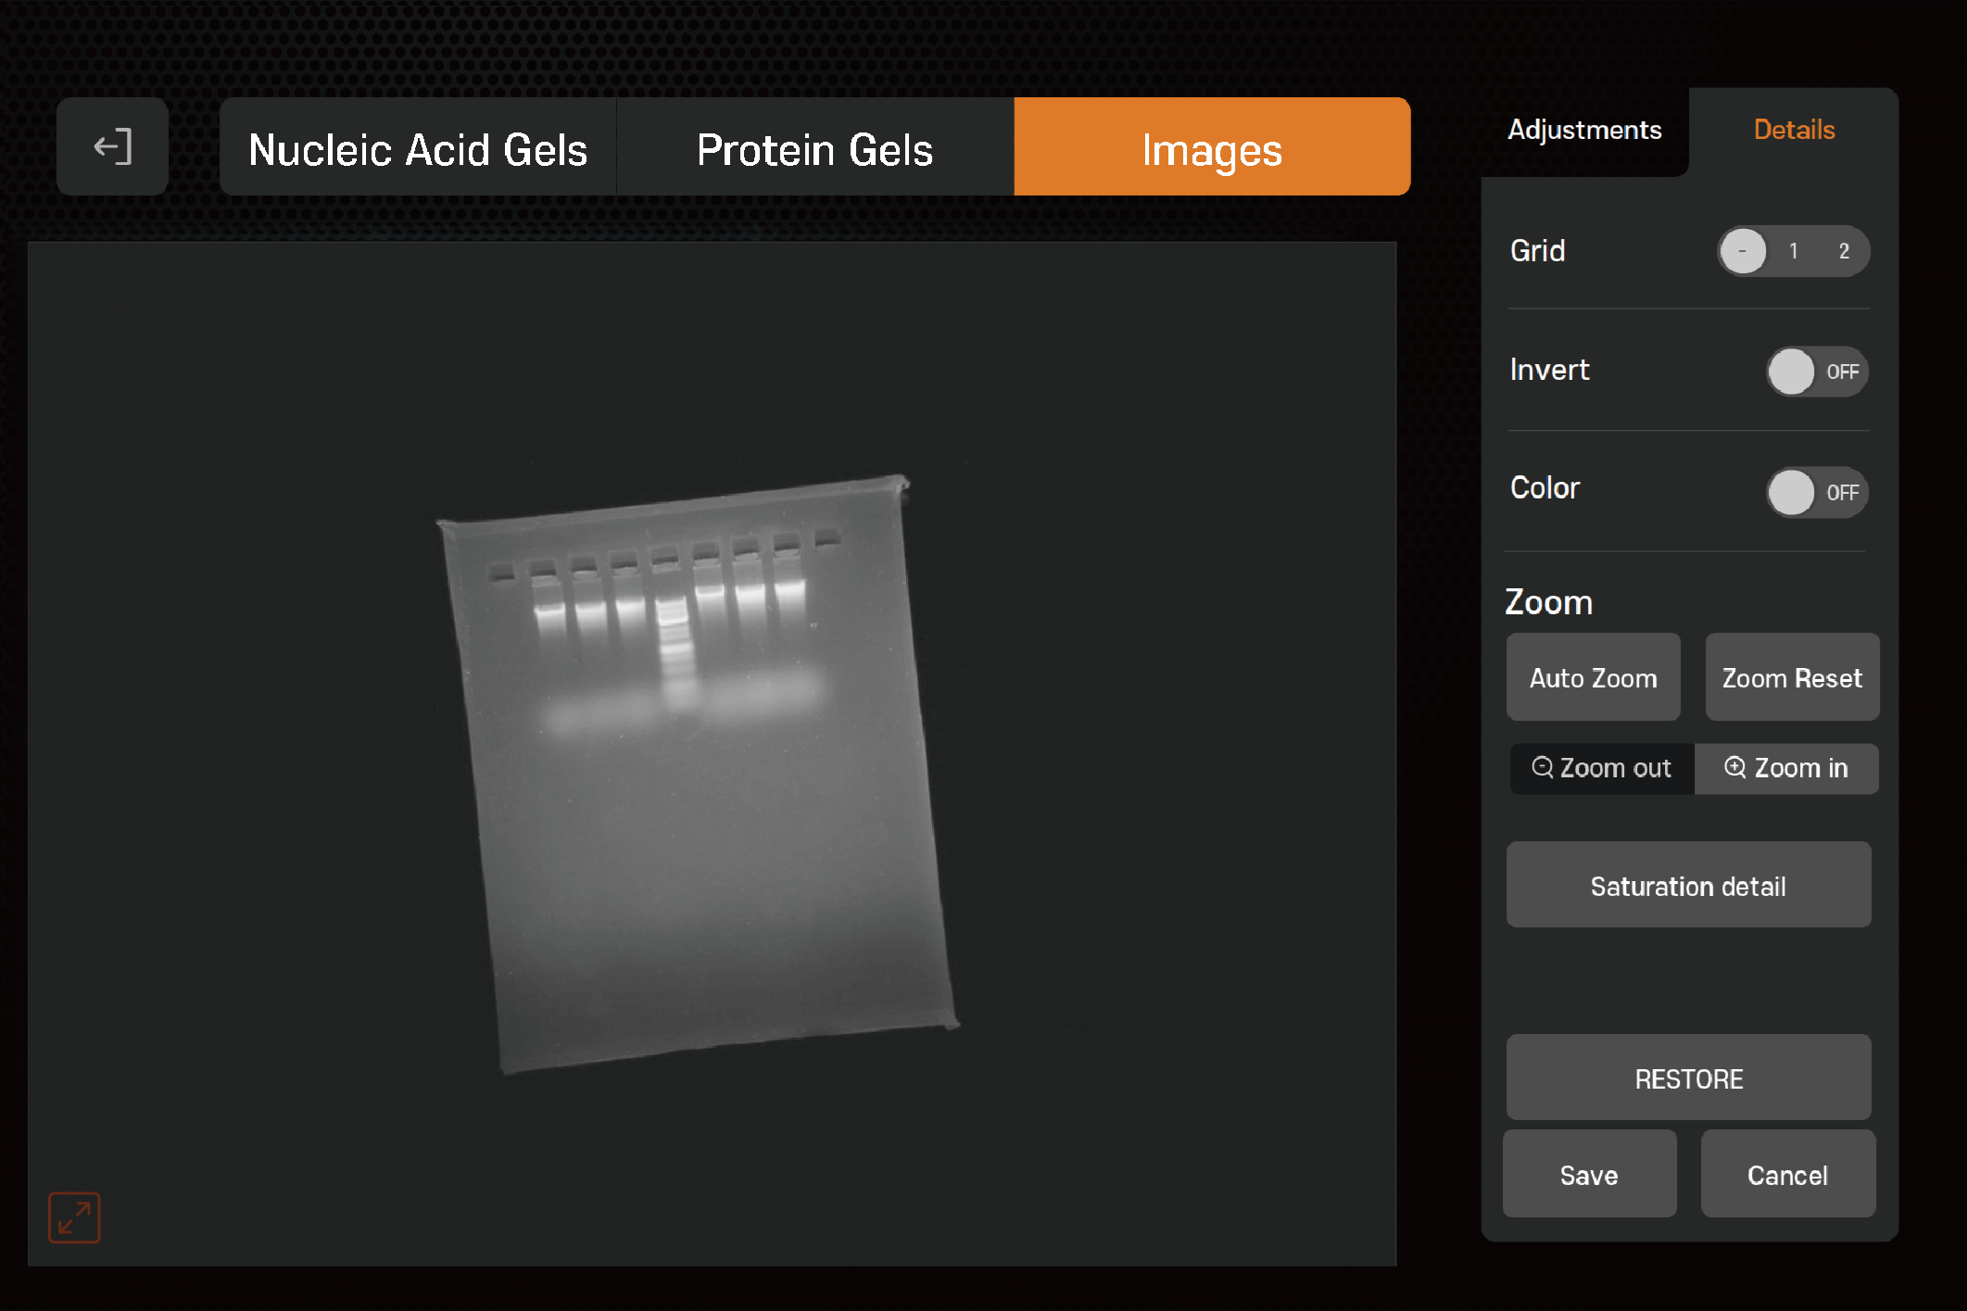Turn Grid off with the dash option
The width and height of the screenshot is (1967, 1311).
coord(1743,251)
